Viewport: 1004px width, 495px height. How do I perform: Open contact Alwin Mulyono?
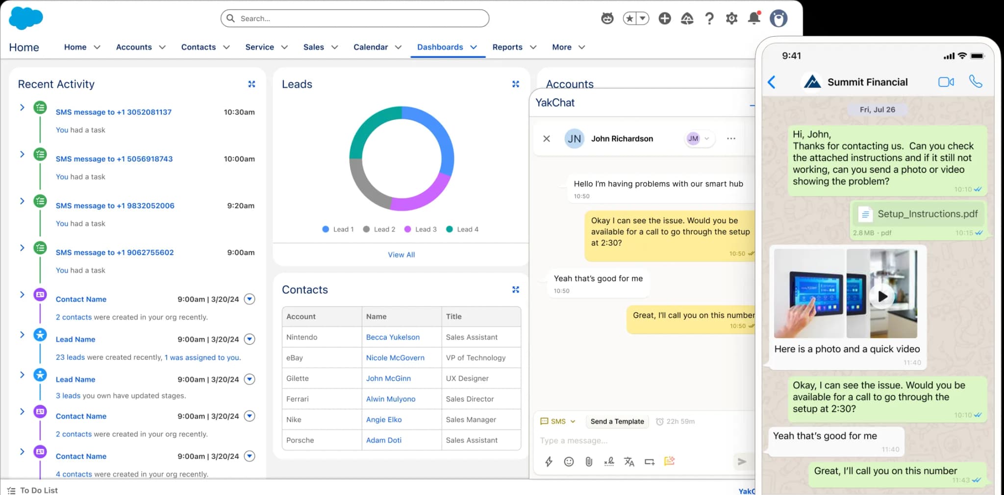coord(391,399)
